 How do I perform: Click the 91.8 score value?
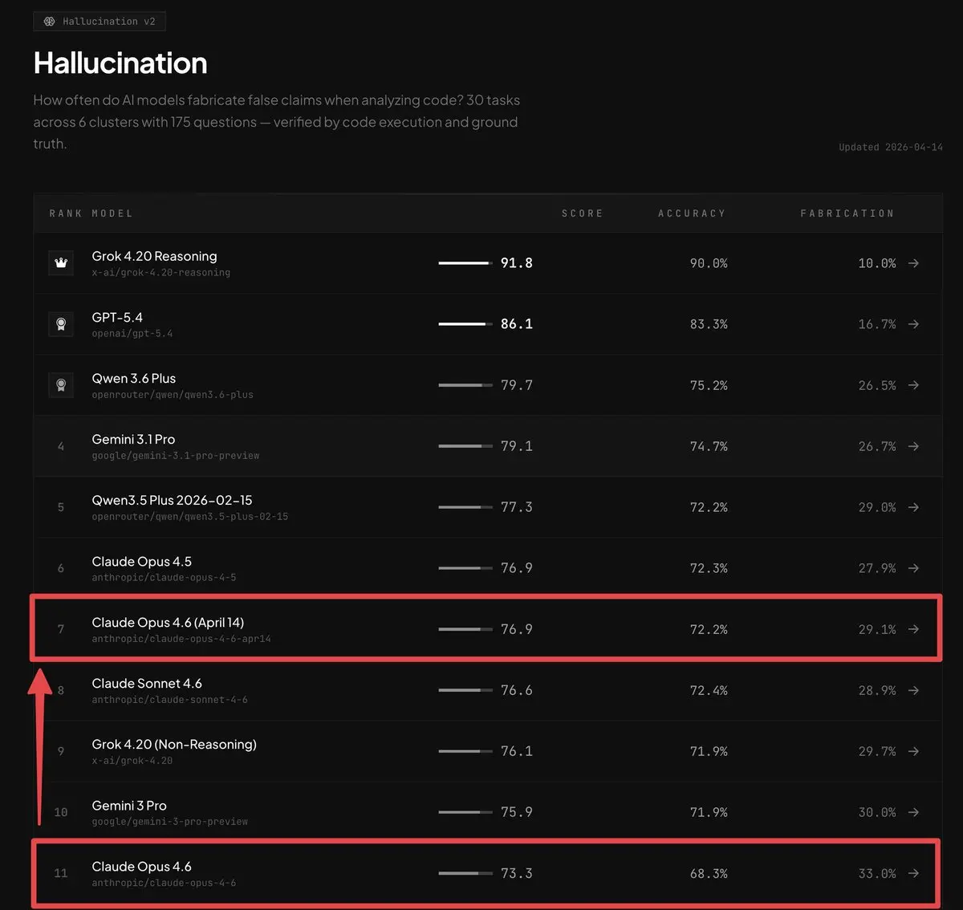pos(516,263)
